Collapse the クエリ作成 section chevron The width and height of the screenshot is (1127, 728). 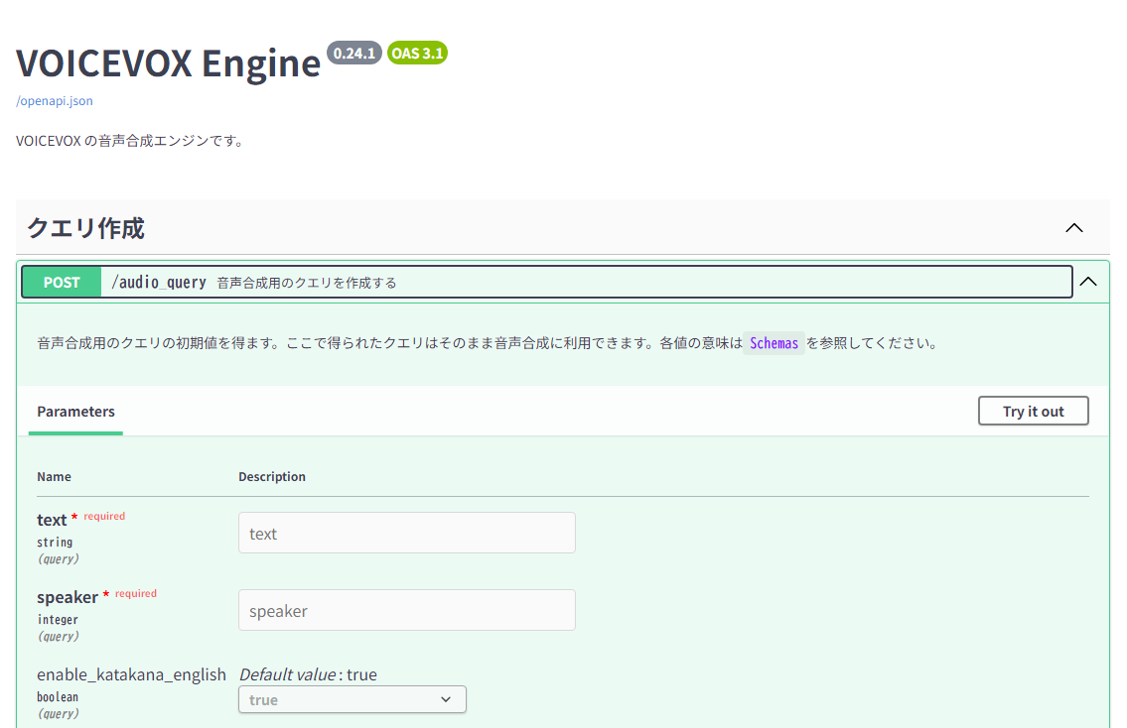[x=1073, y=228]
